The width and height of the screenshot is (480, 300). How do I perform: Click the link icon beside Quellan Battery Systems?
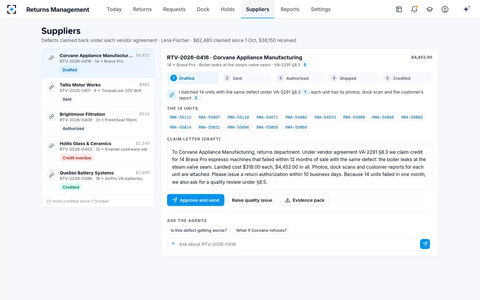point(51,175)
